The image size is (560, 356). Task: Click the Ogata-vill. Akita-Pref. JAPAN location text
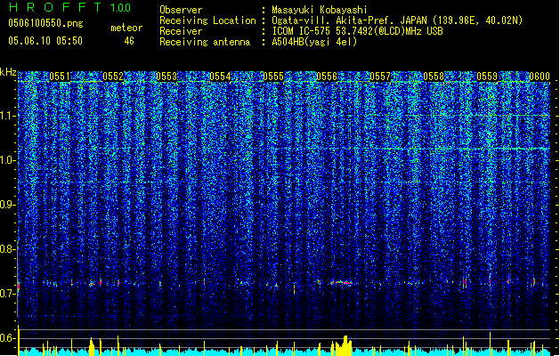(397, 20)
